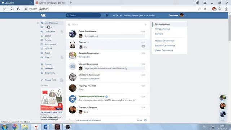Bookmark the page via bookmark icon in address bar
This screenshot has height=130, width=231.
205,9
